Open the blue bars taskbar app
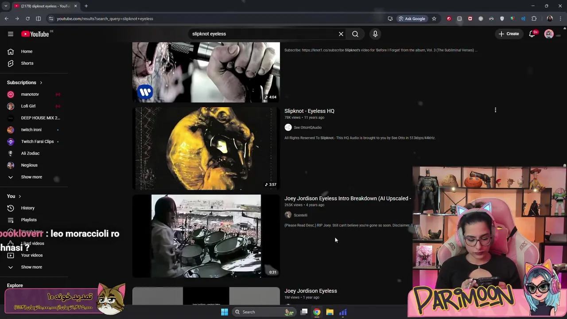 tap(343, 312)
